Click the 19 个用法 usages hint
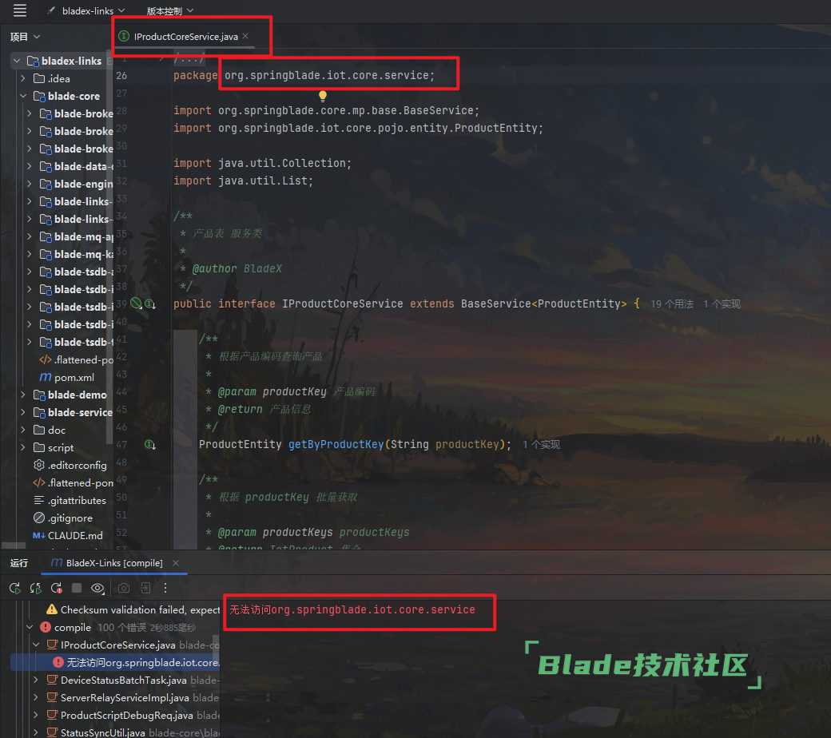 [671, 304]
